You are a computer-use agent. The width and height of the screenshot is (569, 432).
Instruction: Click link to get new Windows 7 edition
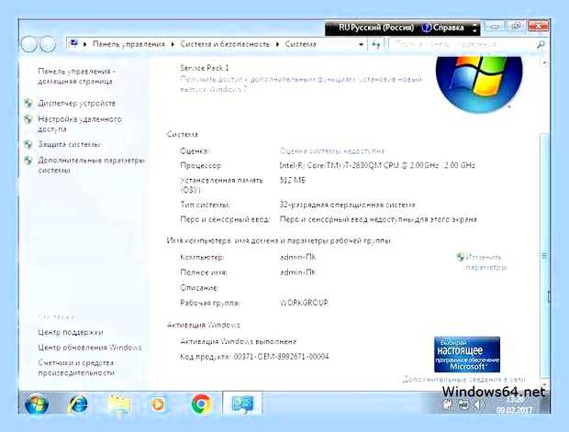[301, 84]
